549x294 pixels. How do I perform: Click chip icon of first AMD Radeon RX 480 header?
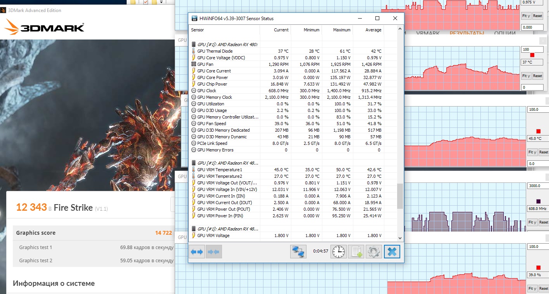coord(194,45)
